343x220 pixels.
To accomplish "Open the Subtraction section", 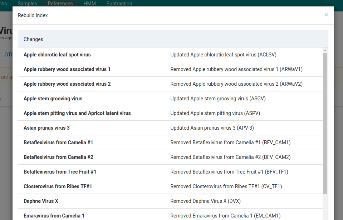I will pos(119,4).
